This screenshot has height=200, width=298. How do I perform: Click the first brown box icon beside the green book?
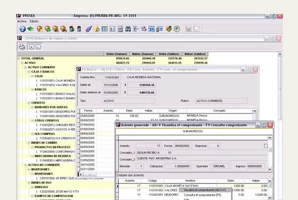click(x=40, y=29)
